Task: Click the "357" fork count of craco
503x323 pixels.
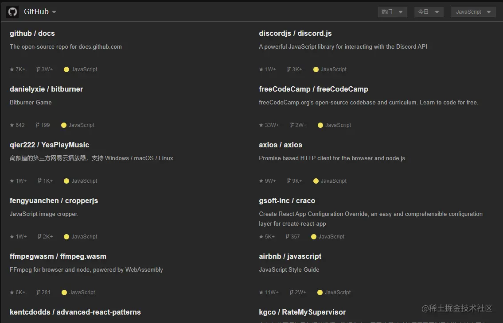Action: click(x=295, y=236)
